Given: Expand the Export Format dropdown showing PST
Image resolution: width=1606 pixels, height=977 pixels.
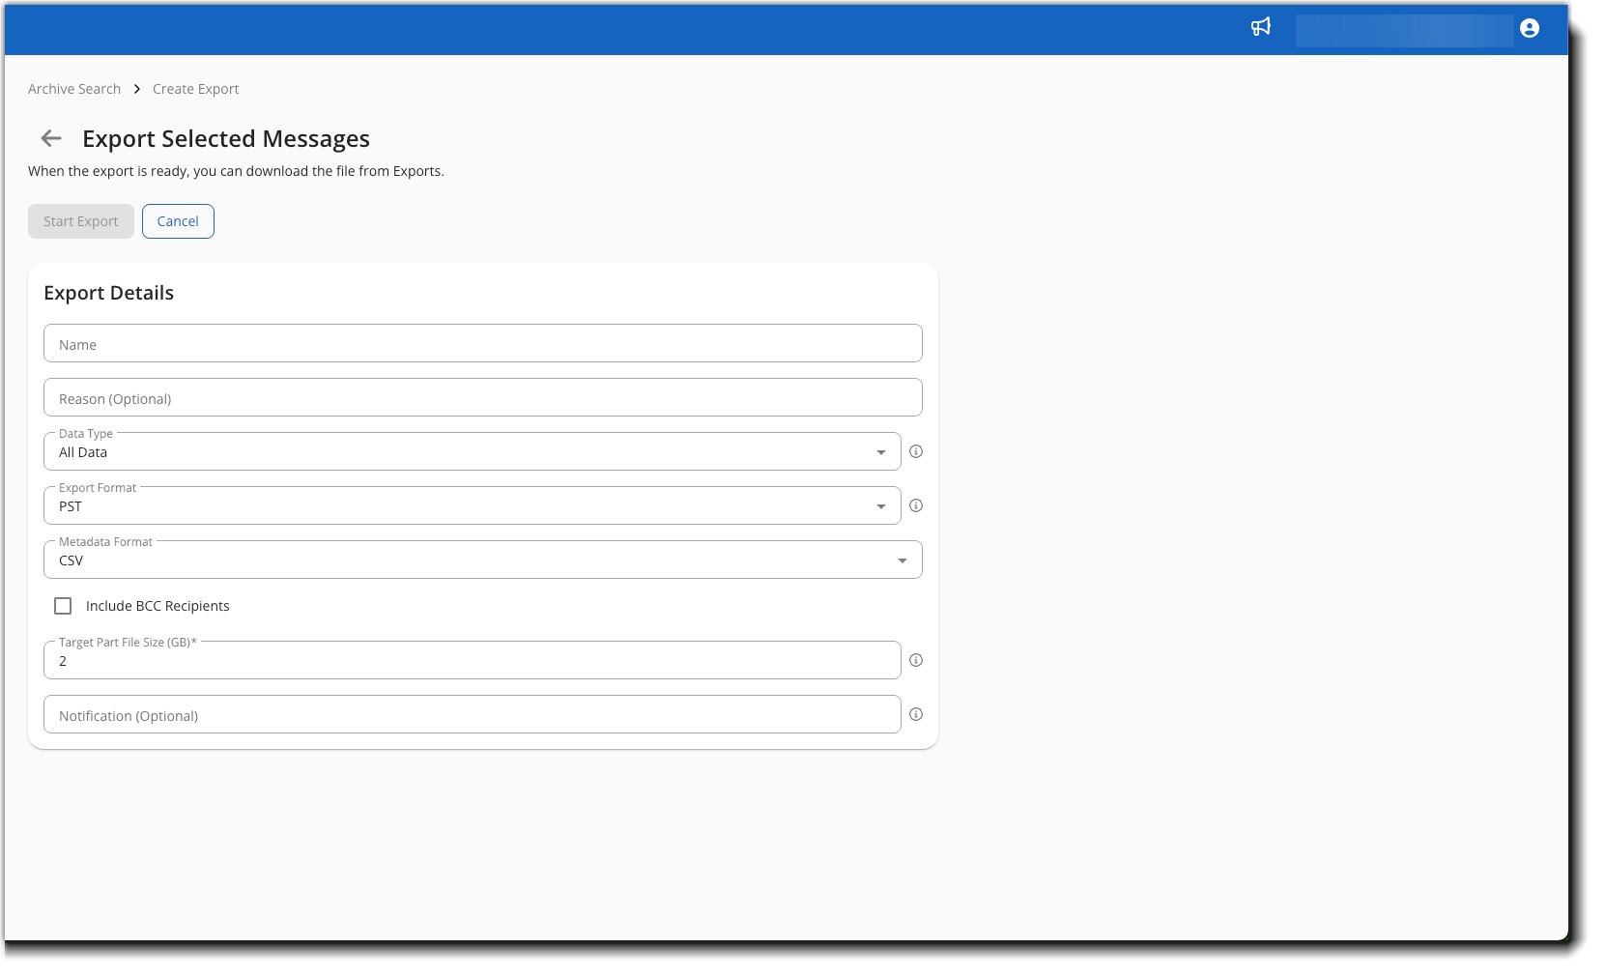Looking at the screenshot, I should (472, 505).
